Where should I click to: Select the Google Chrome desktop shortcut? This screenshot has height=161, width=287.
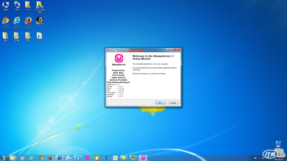[x=5, y=23]
